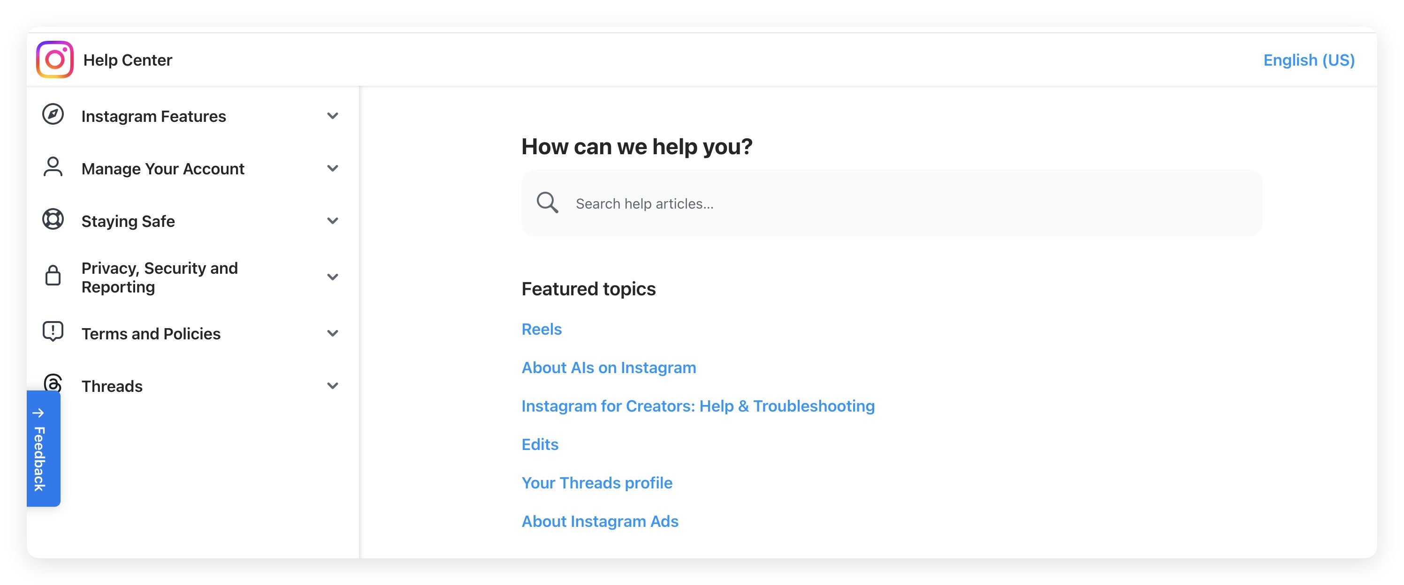The width and height of the screenshot is (1404, 585).
Task: Focus the Search help articles field
Action: [x=892, y=203]
